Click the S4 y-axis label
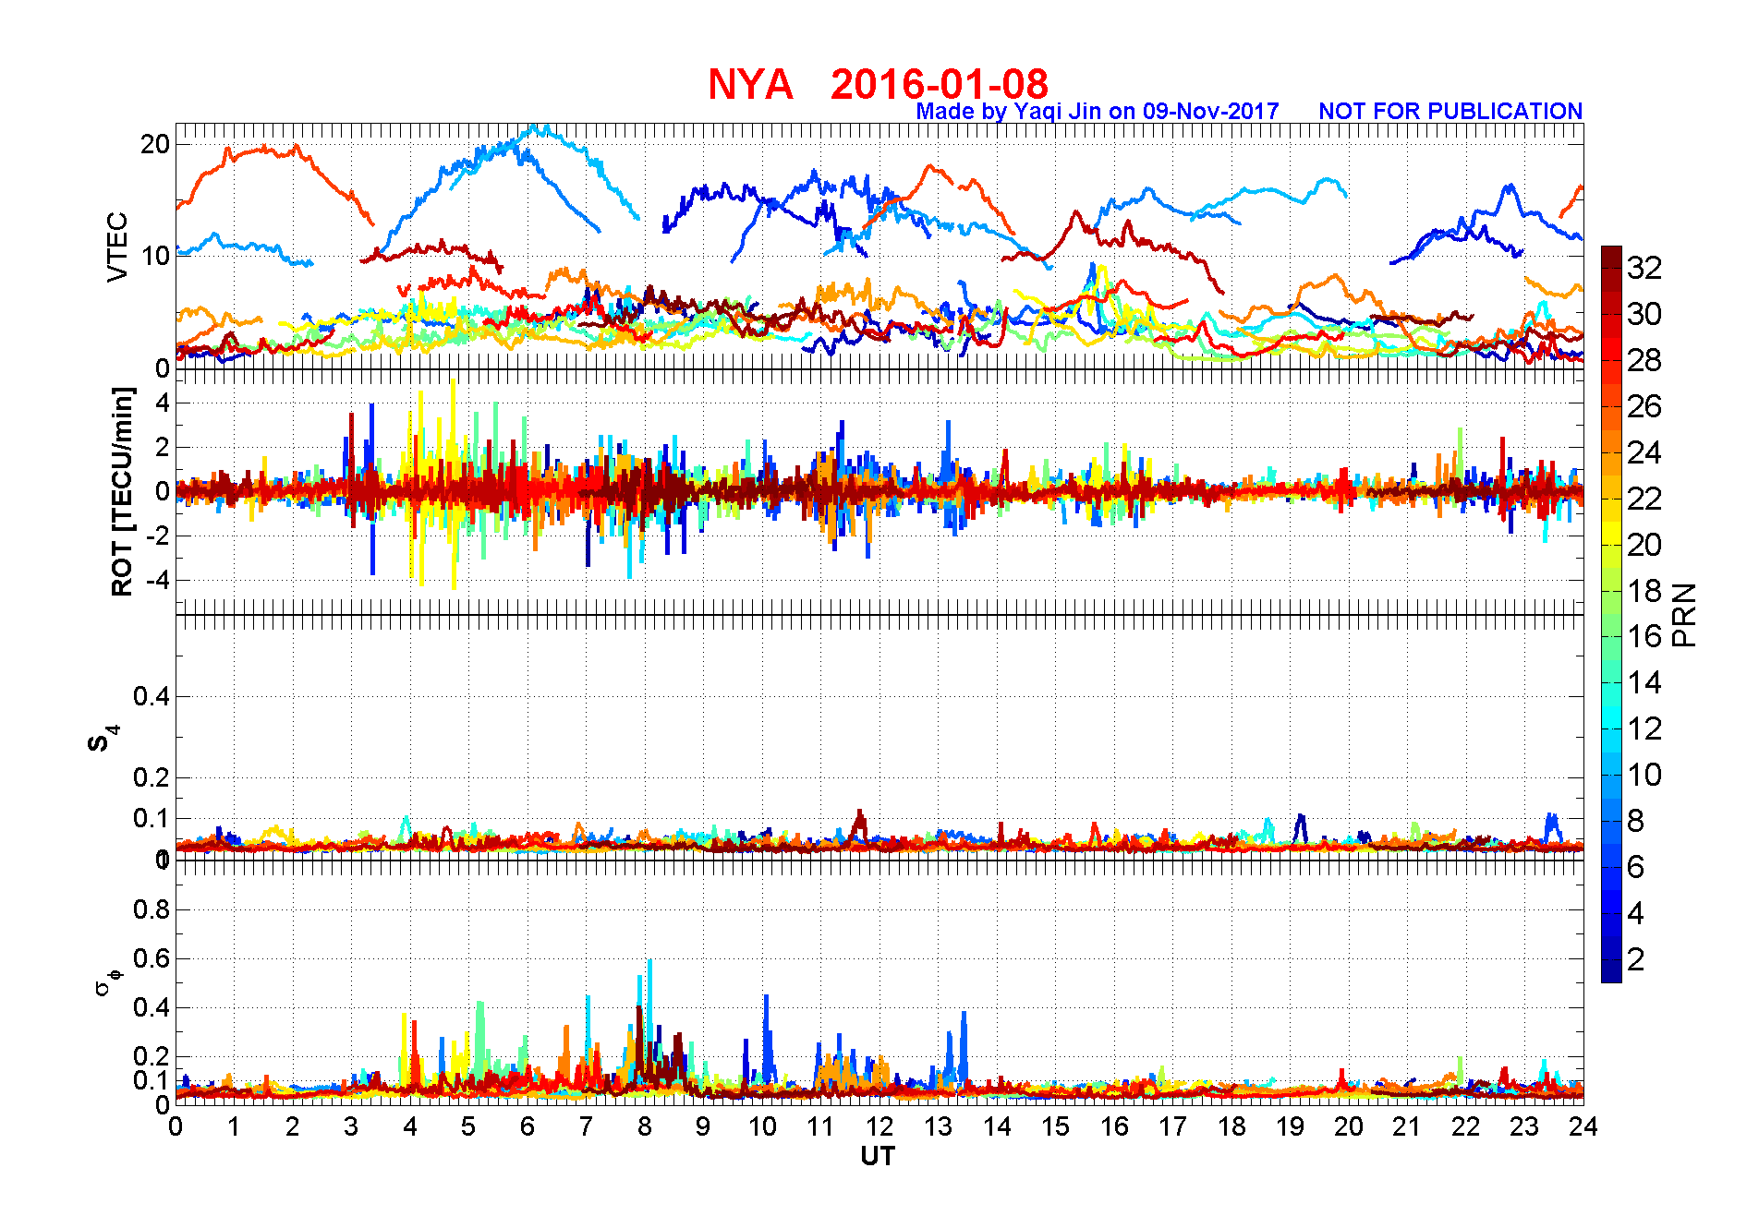1759x1228 pixels. pyautogui.click(x=103, y=739)
